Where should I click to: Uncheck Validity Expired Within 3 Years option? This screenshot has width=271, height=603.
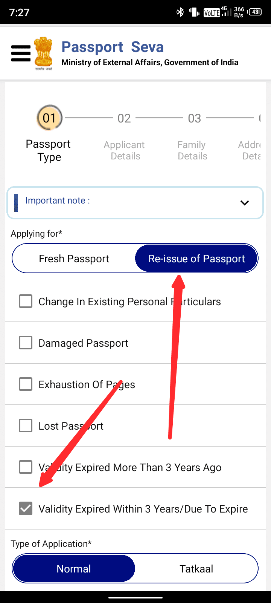pyautogui.click(x=26, y=509)
